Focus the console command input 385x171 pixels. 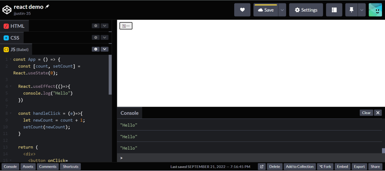pos(250,158)
